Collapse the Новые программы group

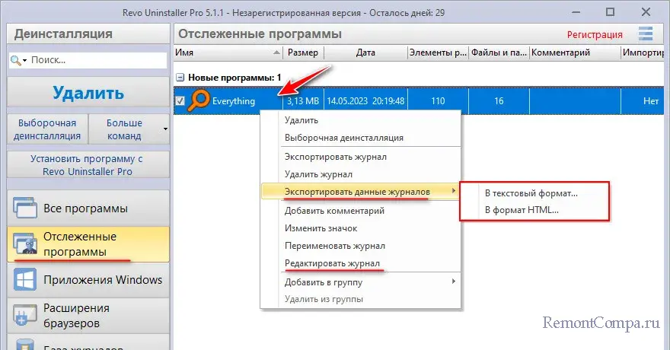(180, 78)
